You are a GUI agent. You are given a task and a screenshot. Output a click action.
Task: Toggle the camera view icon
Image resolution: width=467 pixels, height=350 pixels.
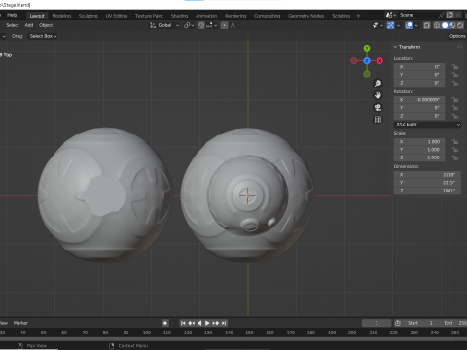coord(377,107)
